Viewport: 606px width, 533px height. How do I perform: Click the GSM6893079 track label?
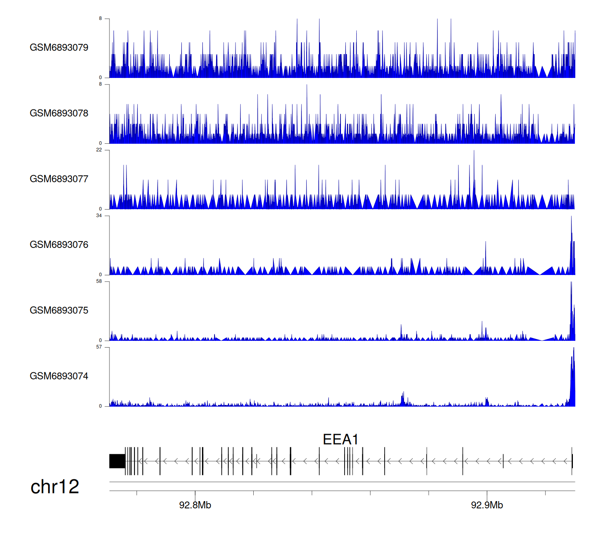[59, 48]
